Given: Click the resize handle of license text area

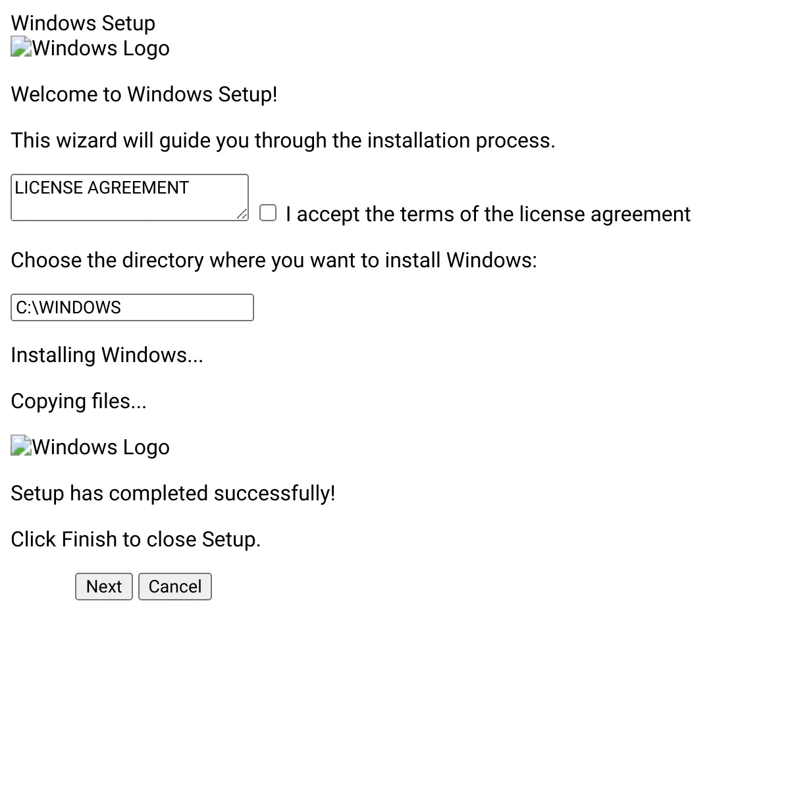Looking at the screenshot, I should (242, 214).
